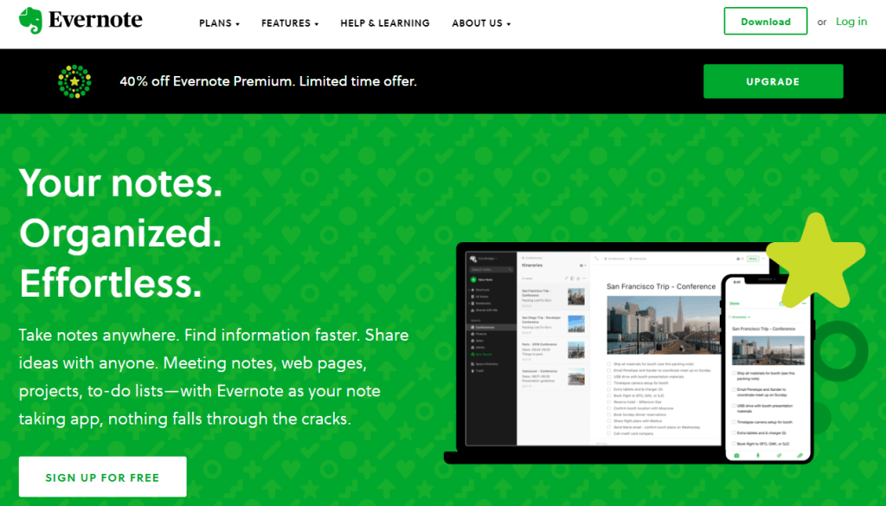Click the 'Your notes.' headline
The image size is (886, 506).
pos(120,183)
